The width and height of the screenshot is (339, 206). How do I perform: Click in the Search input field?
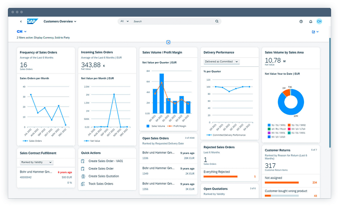tap(173, 21)
